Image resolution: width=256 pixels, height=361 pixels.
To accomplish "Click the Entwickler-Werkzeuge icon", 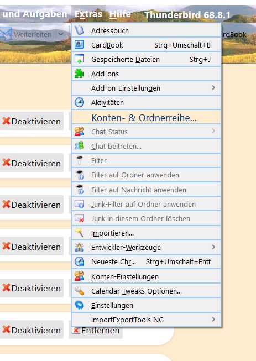I will tap(79, 247).
